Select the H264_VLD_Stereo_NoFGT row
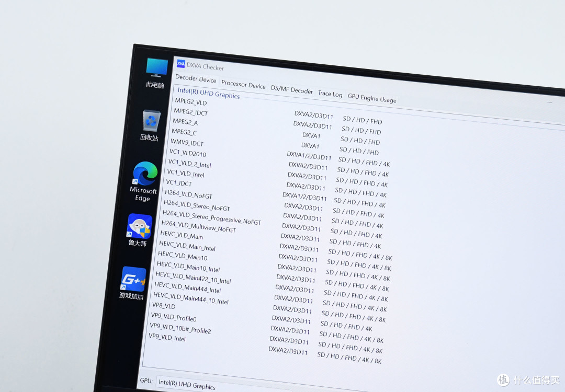Screen dimensions: 565x392 tap(274, 214)
